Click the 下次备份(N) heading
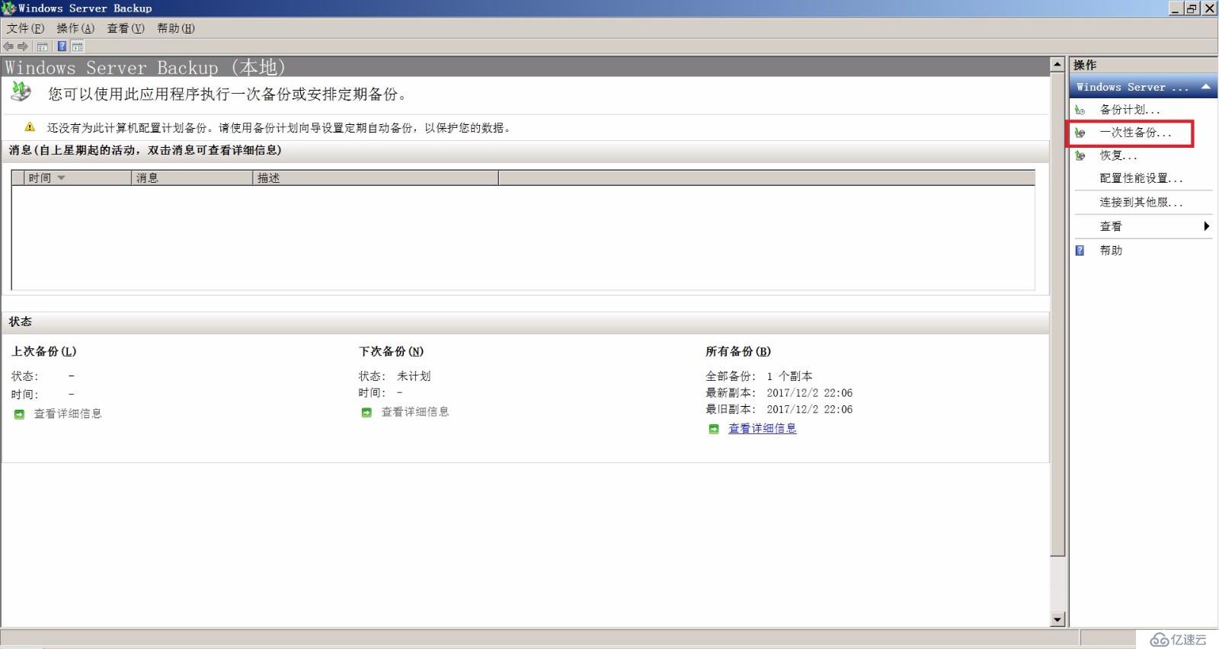Screen dimensions: 1219x649 tap(391, 351)
